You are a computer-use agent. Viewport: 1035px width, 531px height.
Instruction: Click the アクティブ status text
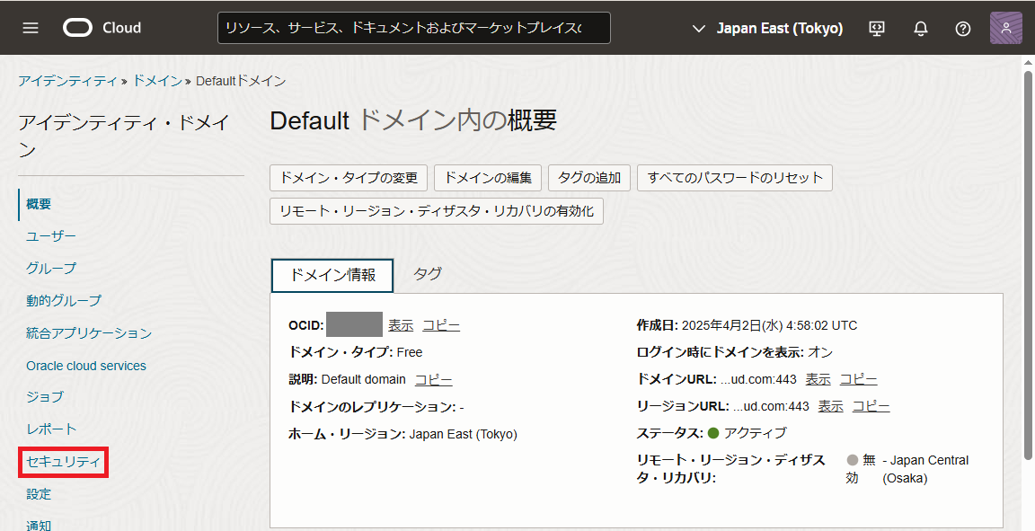755,432
